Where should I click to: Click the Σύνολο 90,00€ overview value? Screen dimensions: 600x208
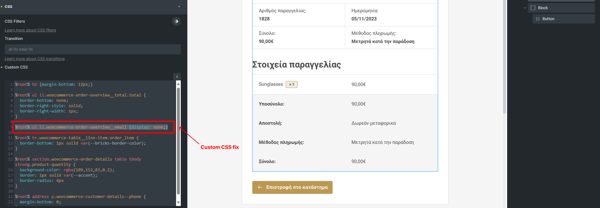266,41
